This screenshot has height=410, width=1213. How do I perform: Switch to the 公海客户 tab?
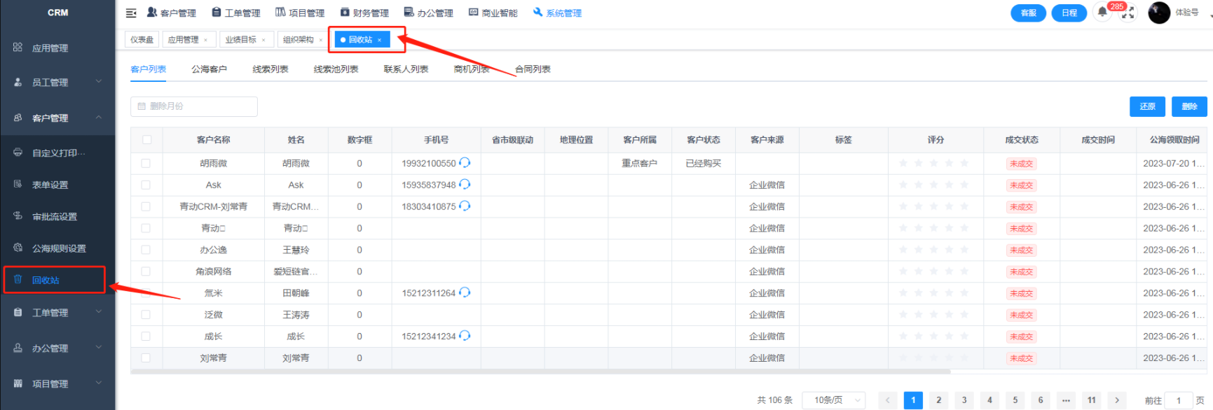click(209, 69)
